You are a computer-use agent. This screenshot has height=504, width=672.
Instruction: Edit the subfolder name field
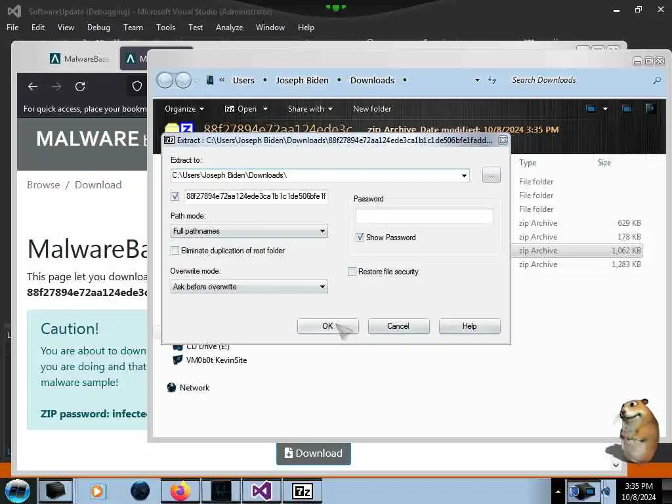point(256,196)
